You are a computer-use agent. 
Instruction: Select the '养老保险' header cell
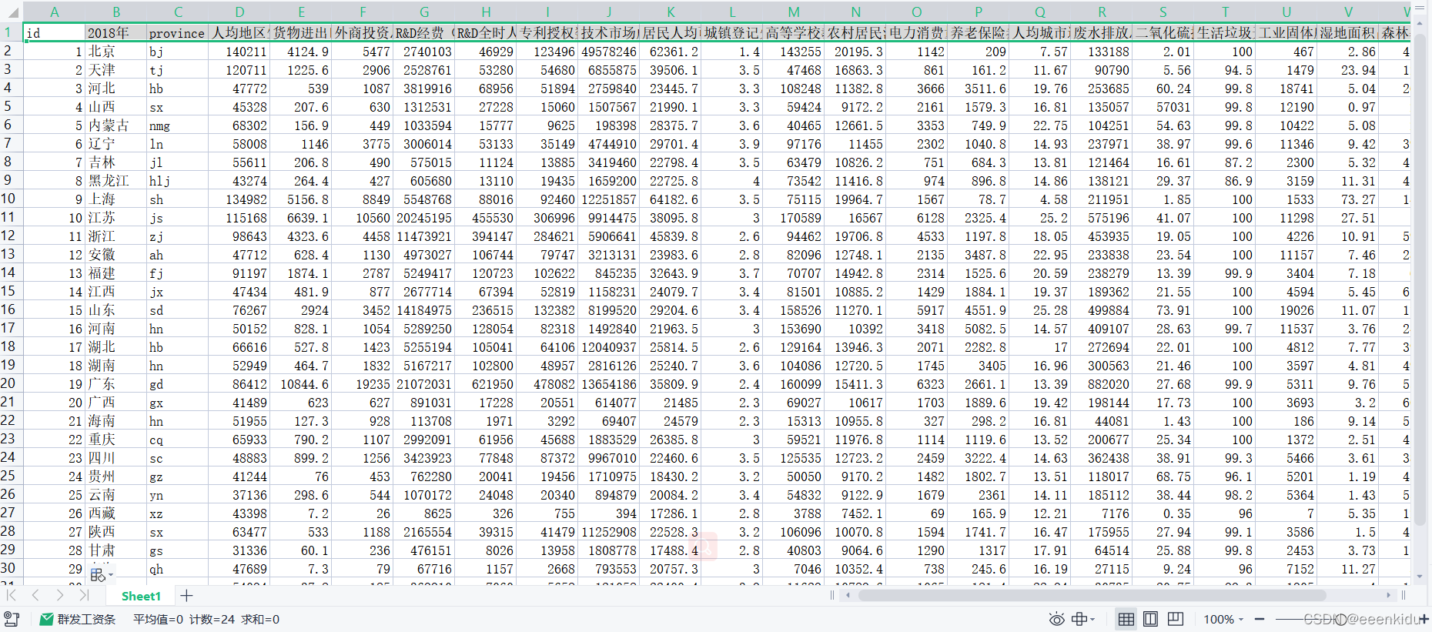tap(979, 32)
